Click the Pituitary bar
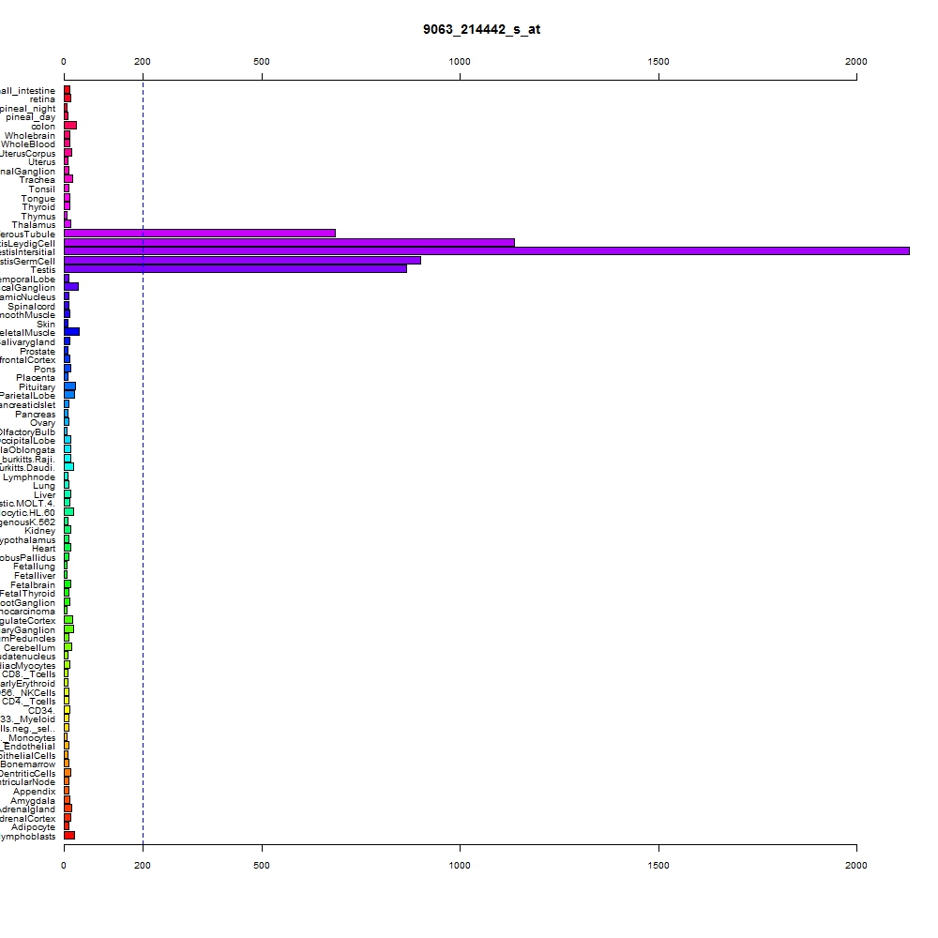 (70, 386)
